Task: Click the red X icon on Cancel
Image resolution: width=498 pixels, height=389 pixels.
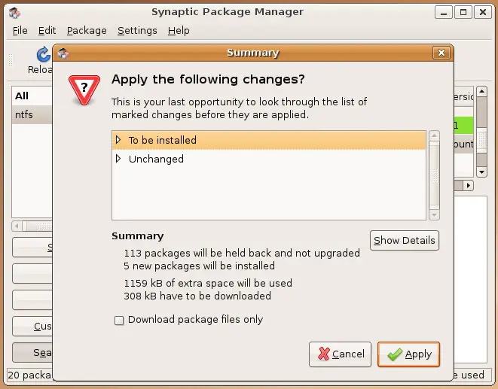Action: (x=324, y=354)
